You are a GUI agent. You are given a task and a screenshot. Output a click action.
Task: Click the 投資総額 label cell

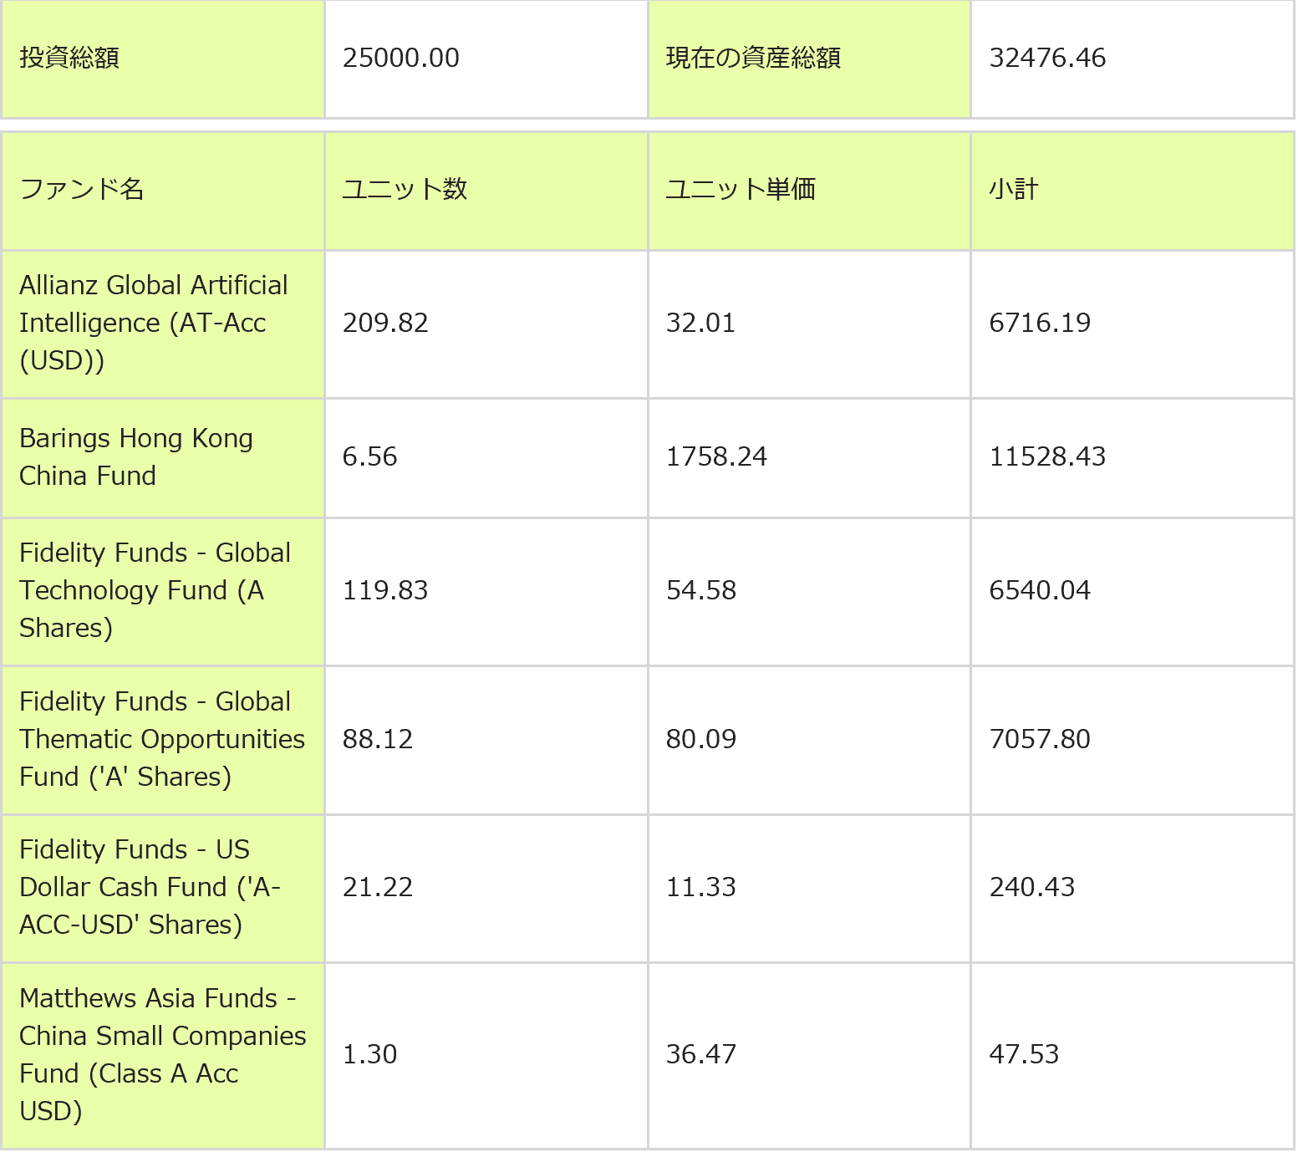coord(69,58)
